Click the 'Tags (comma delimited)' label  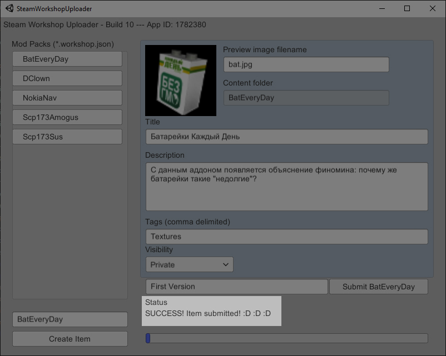pyautogui.click(x=188, y=222)
